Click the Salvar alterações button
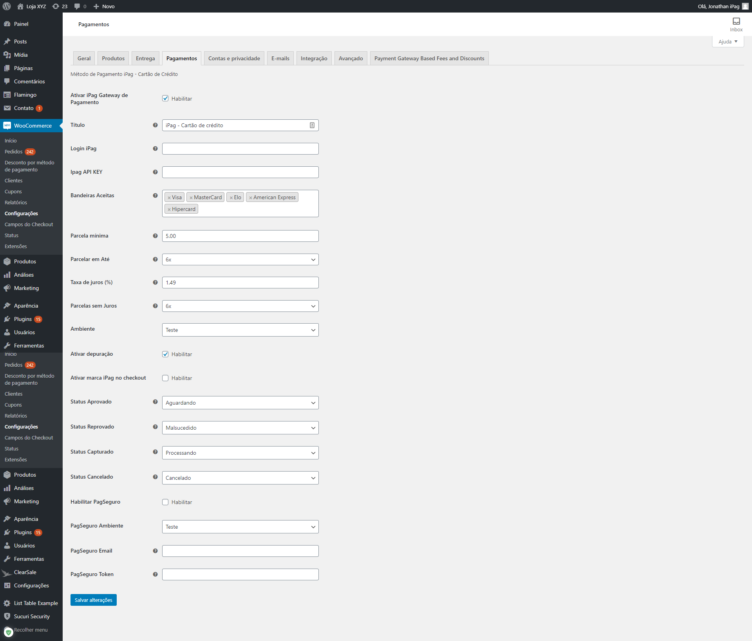Viewport: 752px width, 641px height. [93, 600]
